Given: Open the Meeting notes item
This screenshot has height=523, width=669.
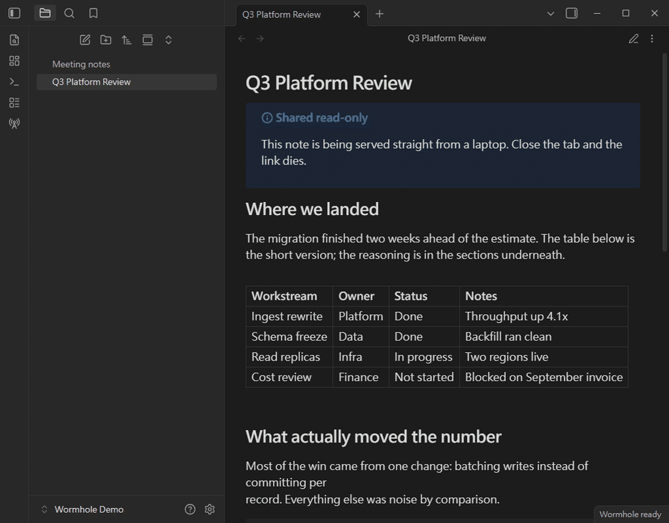Looking at the screenshot, I should pos(127,64).
